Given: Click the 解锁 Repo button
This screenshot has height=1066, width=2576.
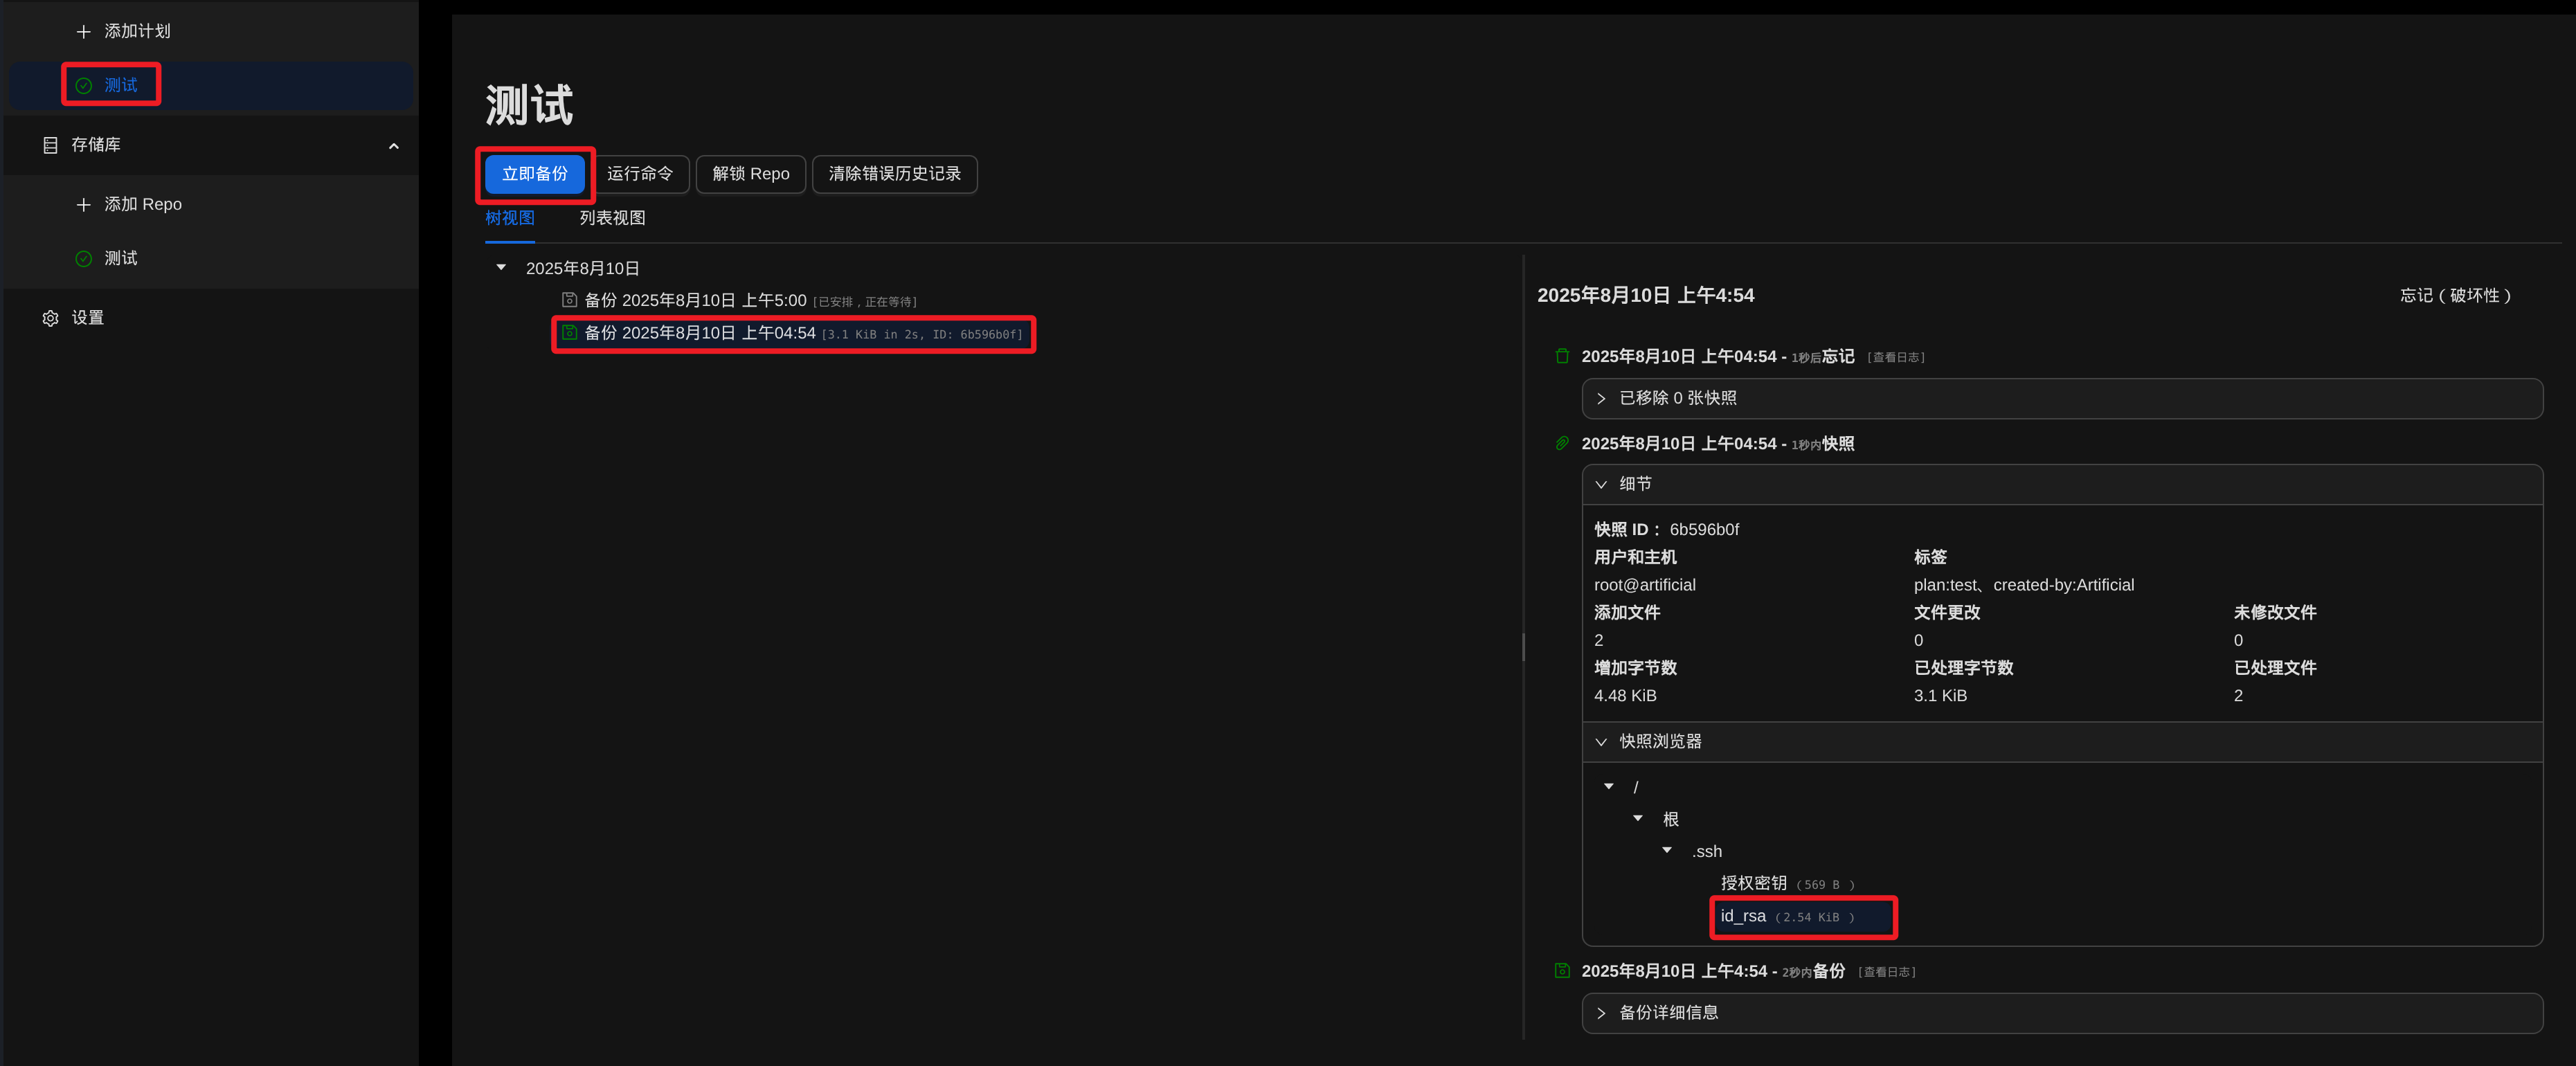Looking at the screenshot, I should (750, 174).
